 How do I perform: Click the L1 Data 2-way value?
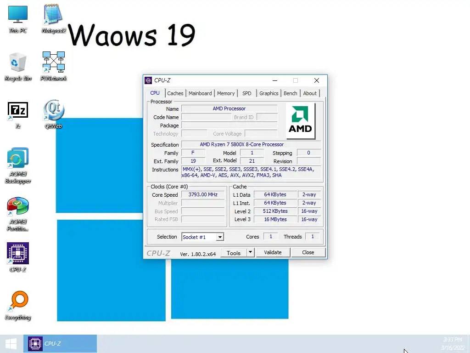(x=309, y=194)
